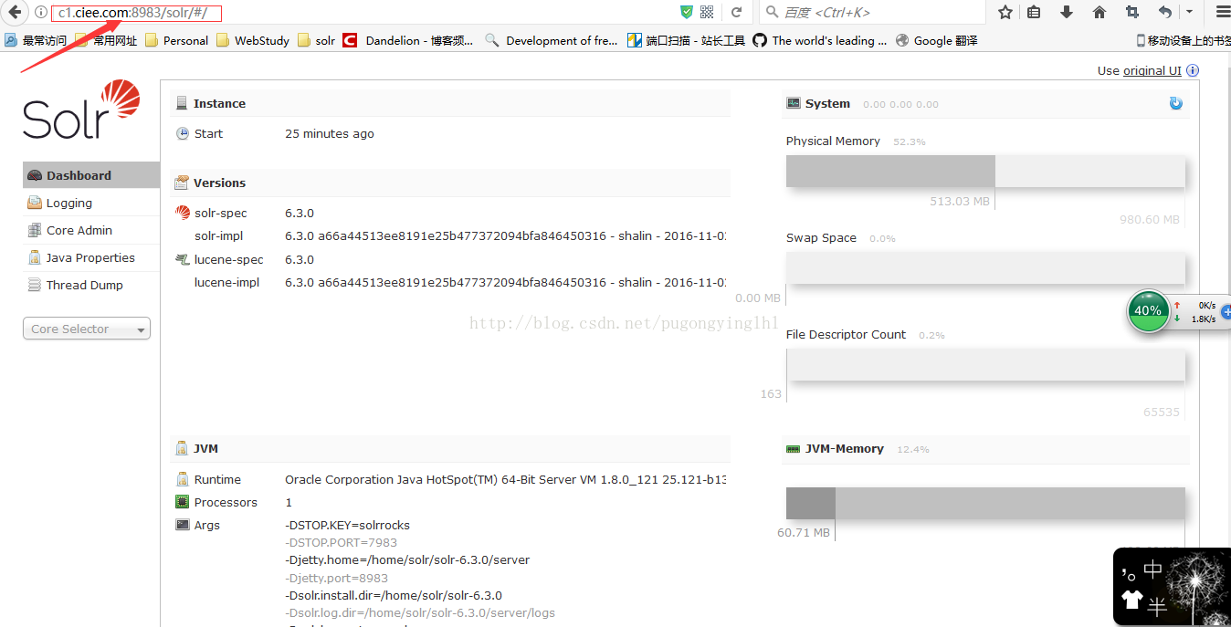Click the undo arrow toolbar icon
The height and width of the screenshot is (627, 1231).
click(x=1165, y=12)
